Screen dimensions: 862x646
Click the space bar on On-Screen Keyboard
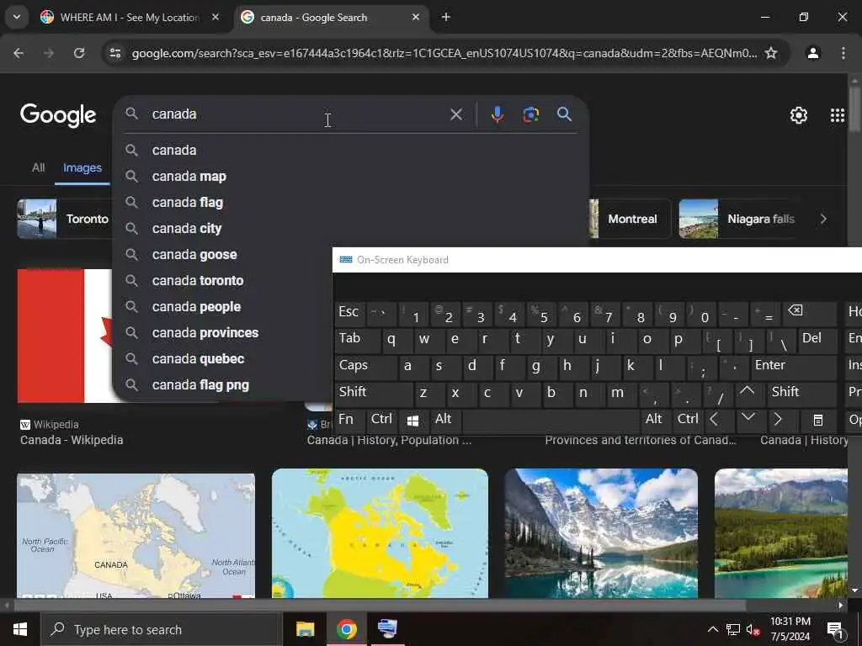pos(550,421)
